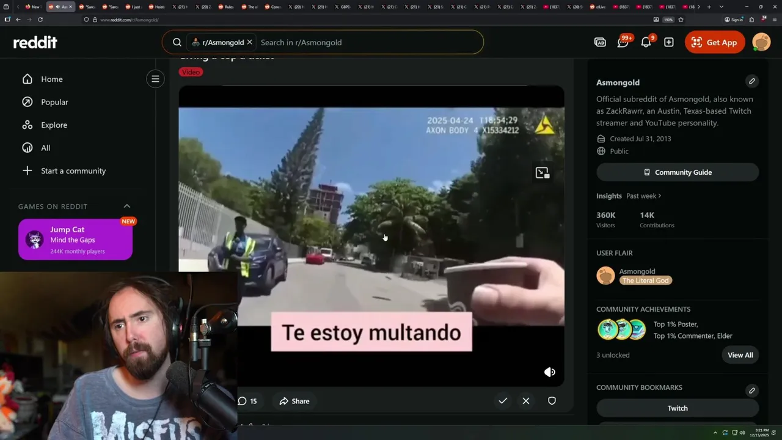Open the list all tabs dropdown
Image resolution: width=782 pixels, height=440 pixels.
(x=722, y=7)
